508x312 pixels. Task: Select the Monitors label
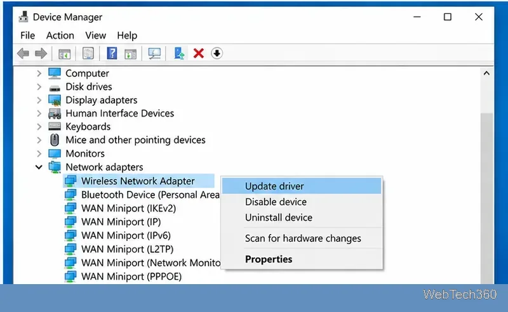coord(85,153)
